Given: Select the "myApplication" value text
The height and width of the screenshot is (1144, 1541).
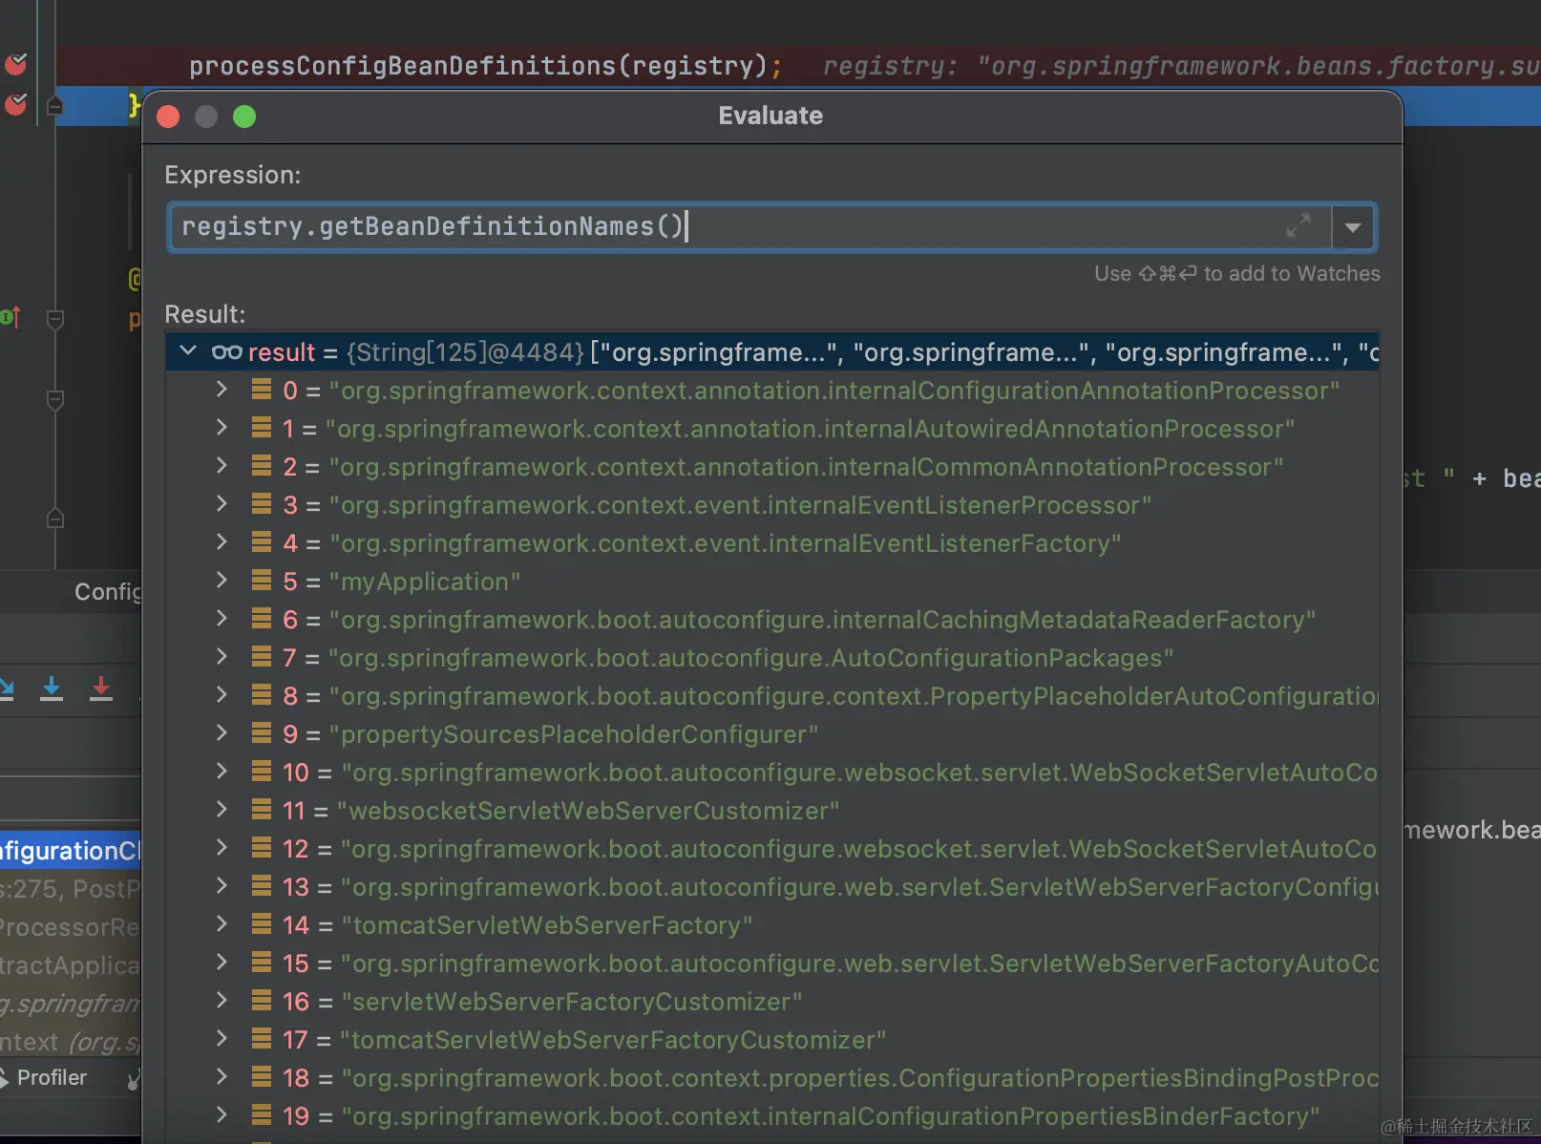Looking at the screenshot, I should (x=425, y=582).
